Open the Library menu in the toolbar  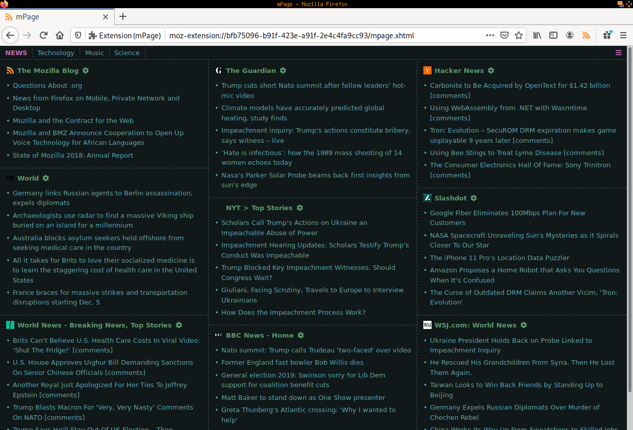pyautogui.click(x=537, y=35)
